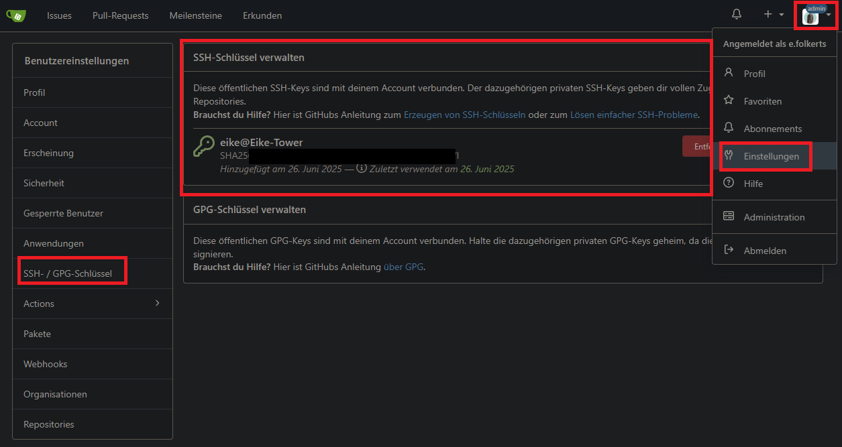Viewport: 842px width, 447px height.
Task: Expand the Actions submenu chevron
Action: pos(158,304)
